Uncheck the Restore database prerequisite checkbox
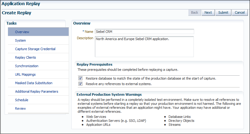The height and width of the screenshot is (134, 250). [81, 78]
